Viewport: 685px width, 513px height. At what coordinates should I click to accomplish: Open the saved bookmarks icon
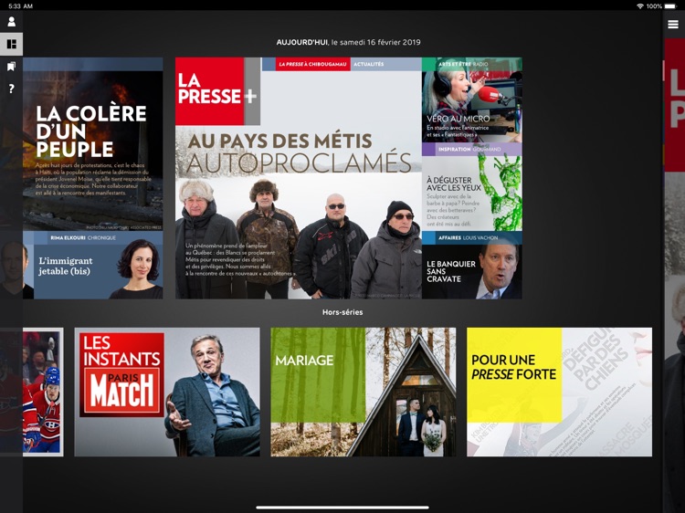pos(11,67)
